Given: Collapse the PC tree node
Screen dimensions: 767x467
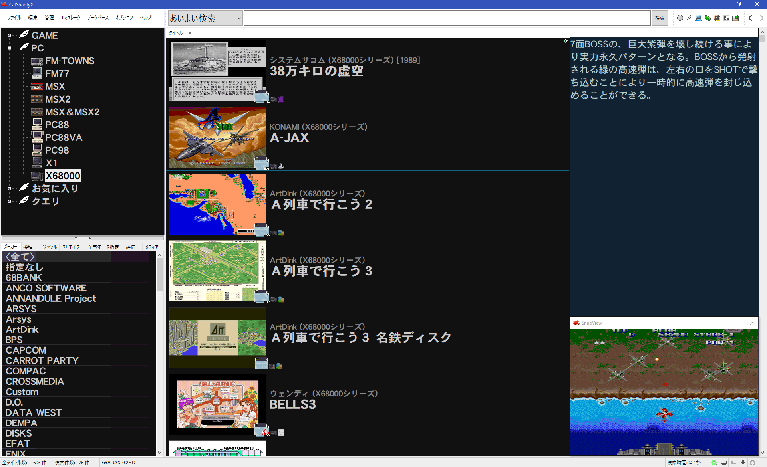Looking at the screenshot, I should 9,48.
